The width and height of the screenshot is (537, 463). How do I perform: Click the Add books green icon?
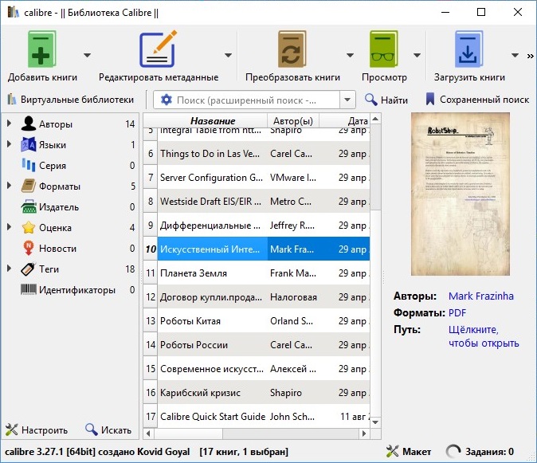click(x=41, y=49)
